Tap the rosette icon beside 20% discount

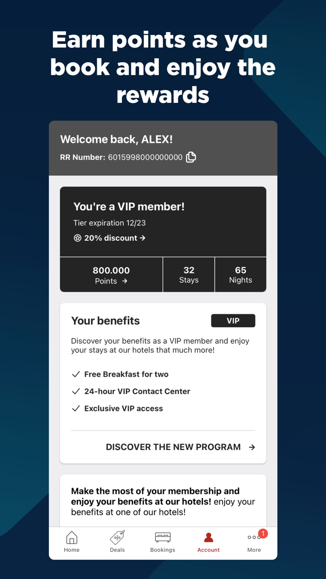pyautogui.click(x=77, y=238)
